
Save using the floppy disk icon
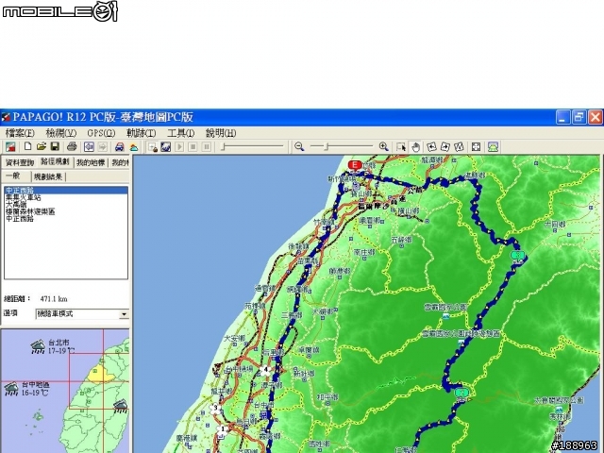[55, 147]
